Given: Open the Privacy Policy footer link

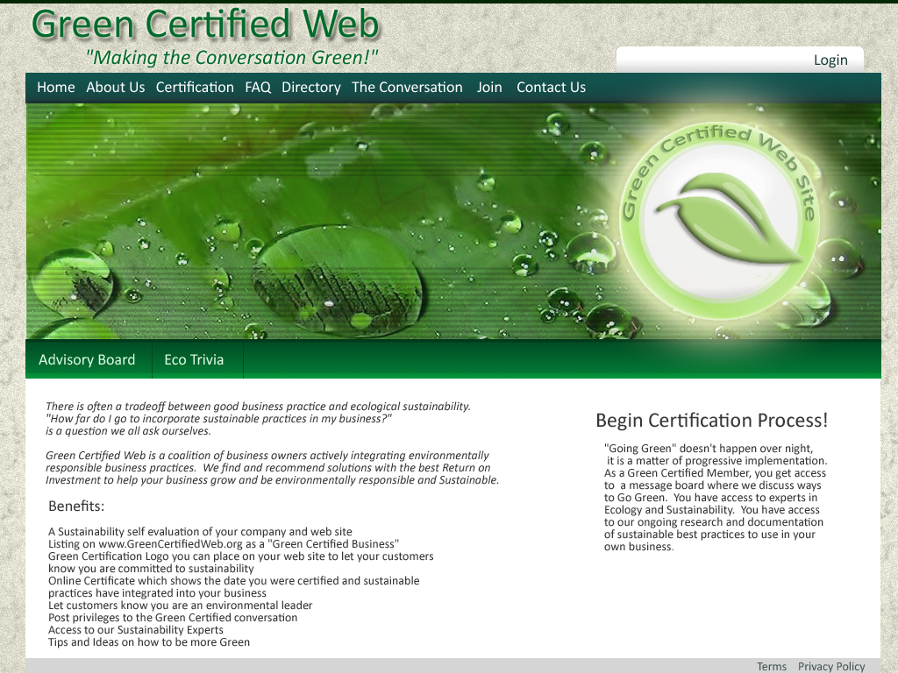Looking at the screenshot, I should pos(831,666).
